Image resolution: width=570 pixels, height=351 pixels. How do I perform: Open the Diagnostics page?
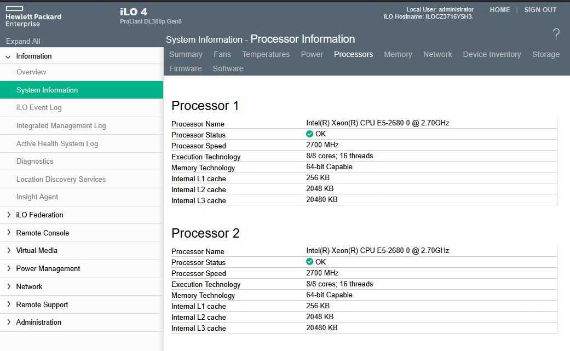[x=34, y=162]
